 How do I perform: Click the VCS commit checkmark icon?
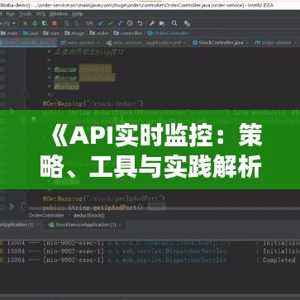pyautogui.click(x=111, y=23)
